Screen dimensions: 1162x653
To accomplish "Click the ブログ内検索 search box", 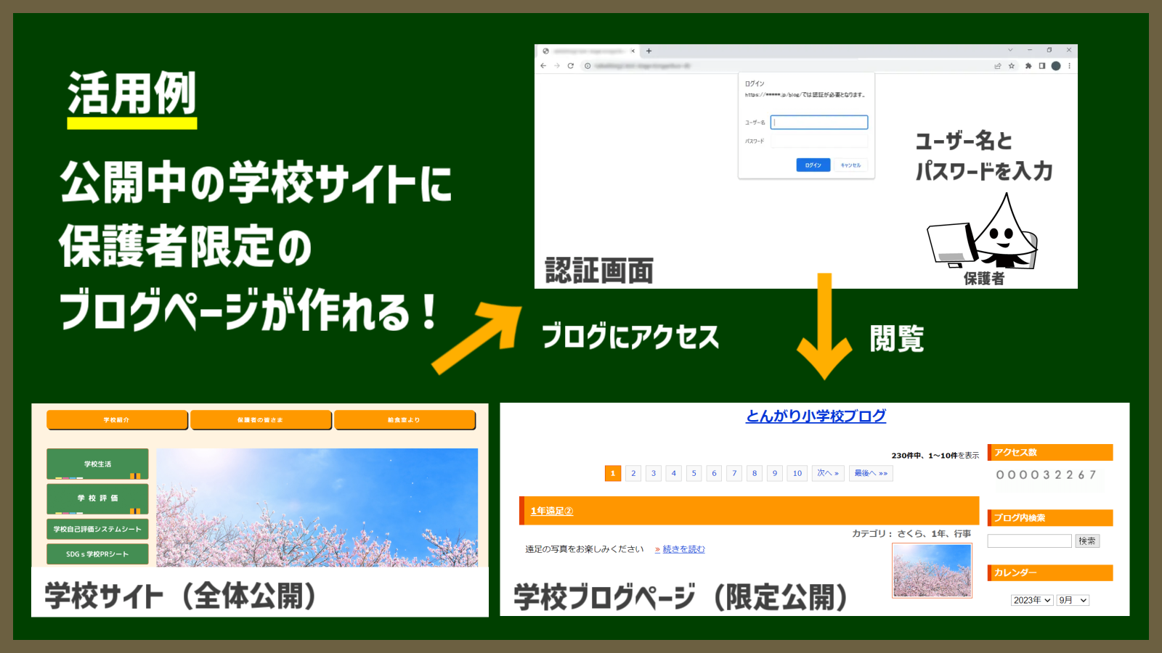I will click(x=1030, y=541).
